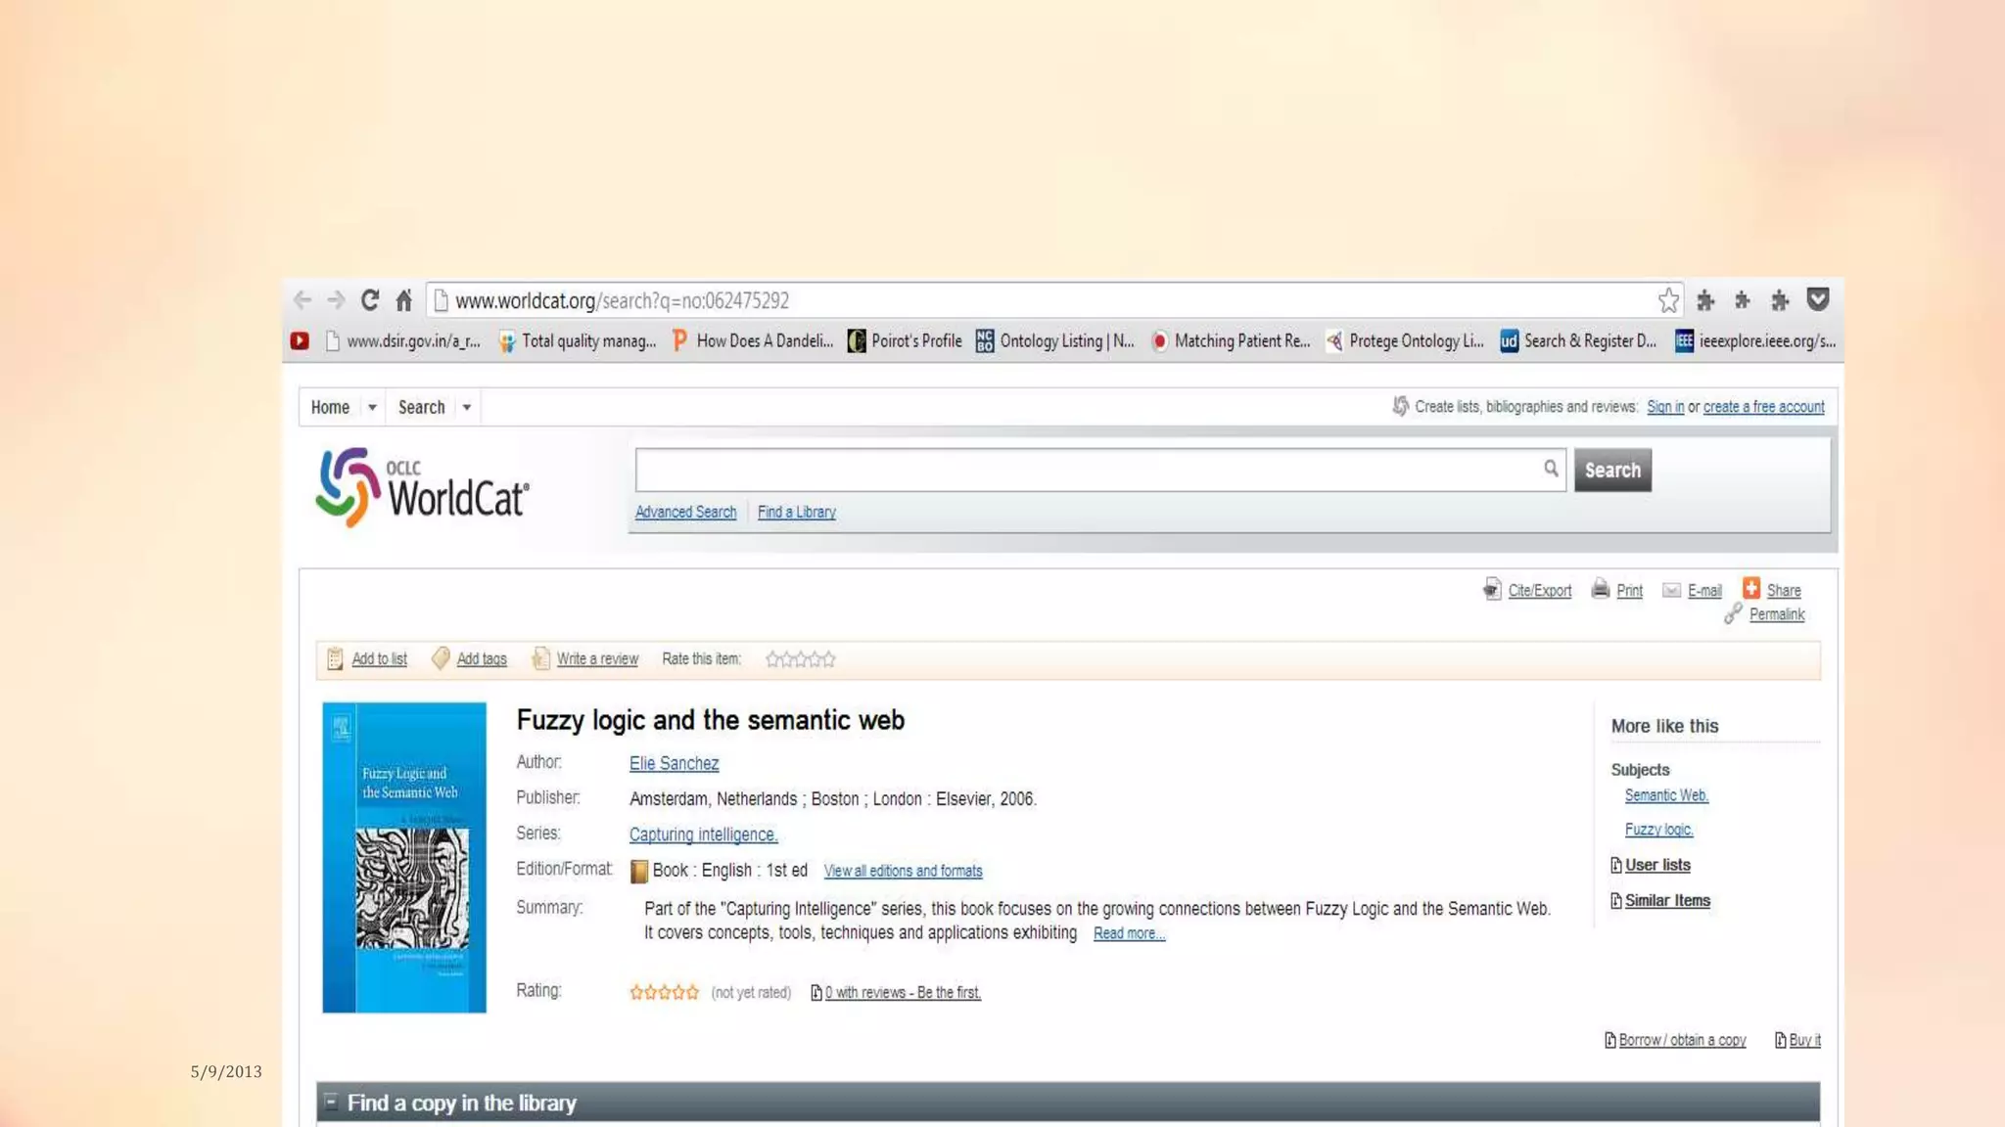This screenshot has width=2005, height=1127.
Task: Click the Share plus icon
Action: [x=1751, y=588]
